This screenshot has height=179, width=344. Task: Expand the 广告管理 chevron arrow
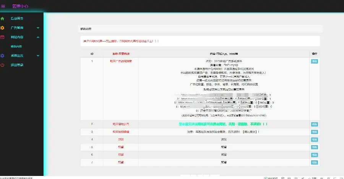(38, 28)
